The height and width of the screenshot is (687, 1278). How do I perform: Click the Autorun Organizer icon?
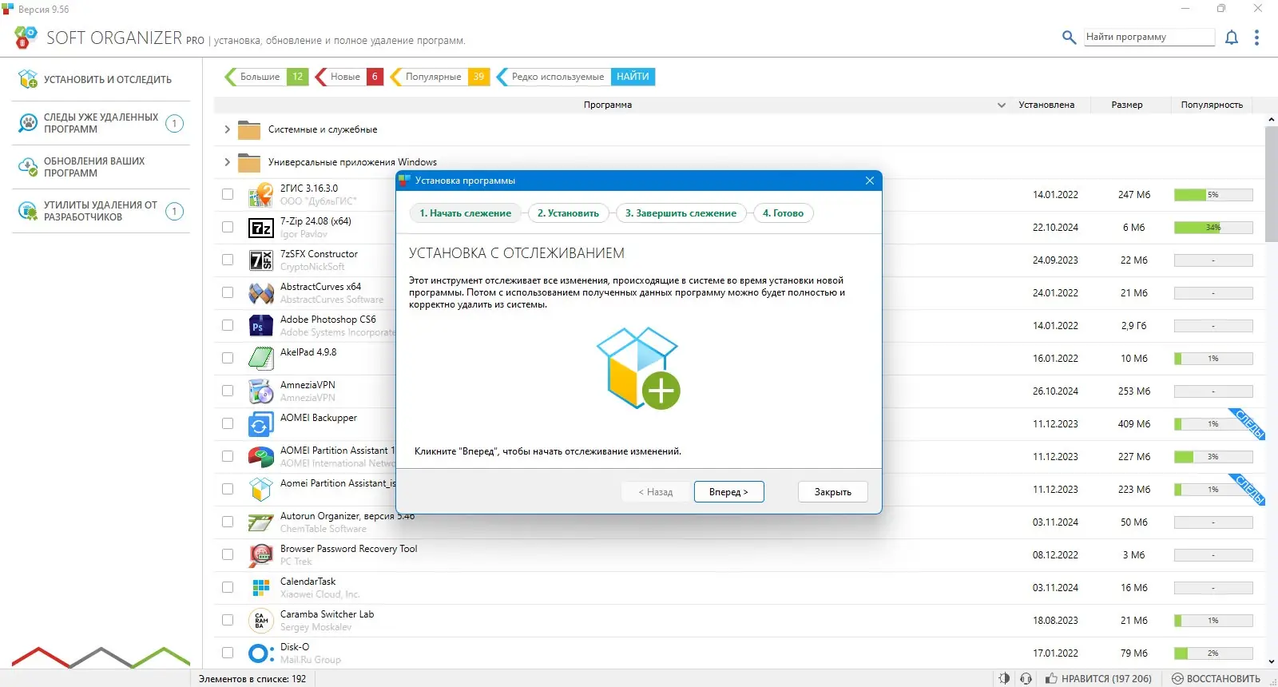(260, 522)
